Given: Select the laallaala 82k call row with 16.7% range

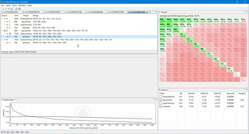Looking at the screenshot, I should tap(79, 37).
